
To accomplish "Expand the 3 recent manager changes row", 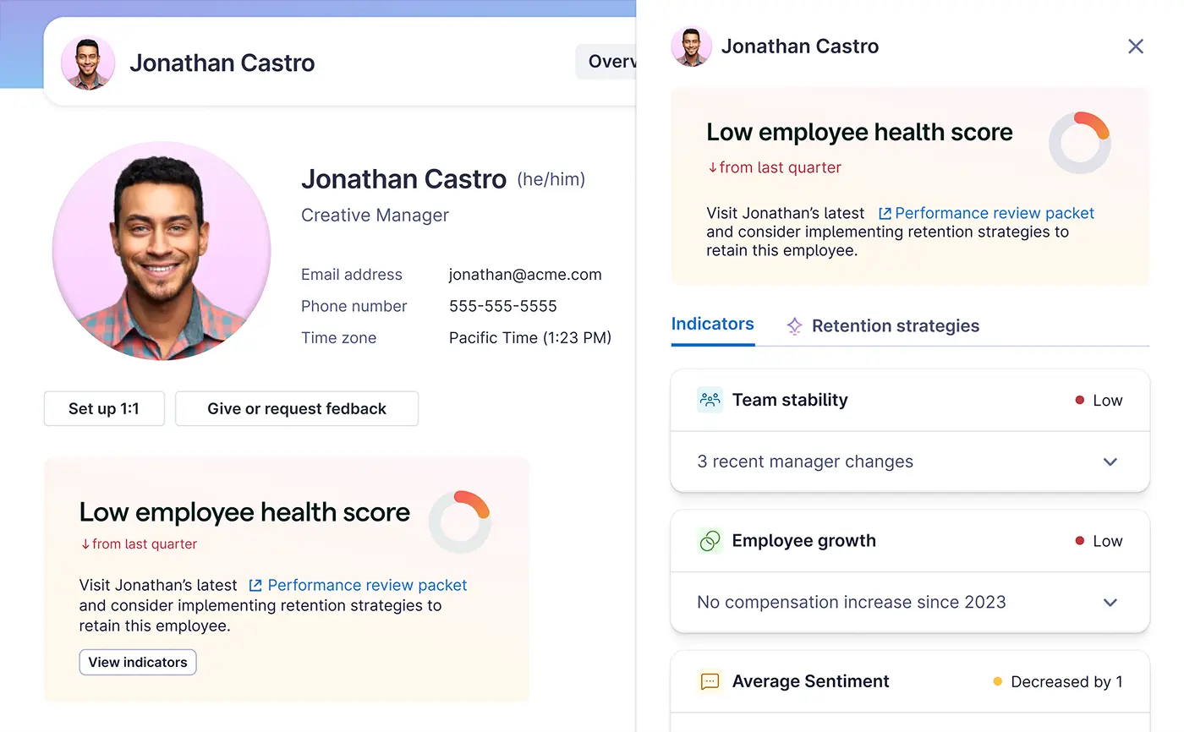I will click(1110, 462).
